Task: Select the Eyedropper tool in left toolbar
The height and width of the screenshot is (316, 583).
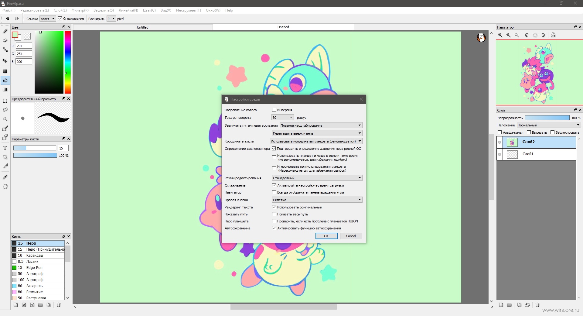Action: coord(5,177)
